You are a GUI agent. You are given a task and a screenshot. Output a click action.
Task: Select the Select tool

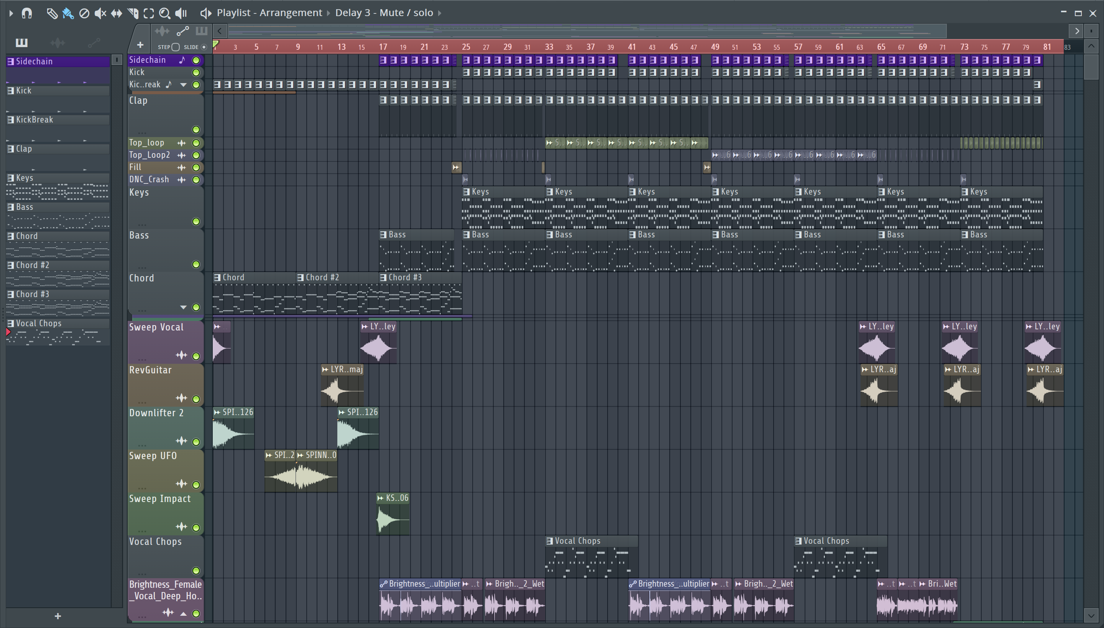click(148, 13)
